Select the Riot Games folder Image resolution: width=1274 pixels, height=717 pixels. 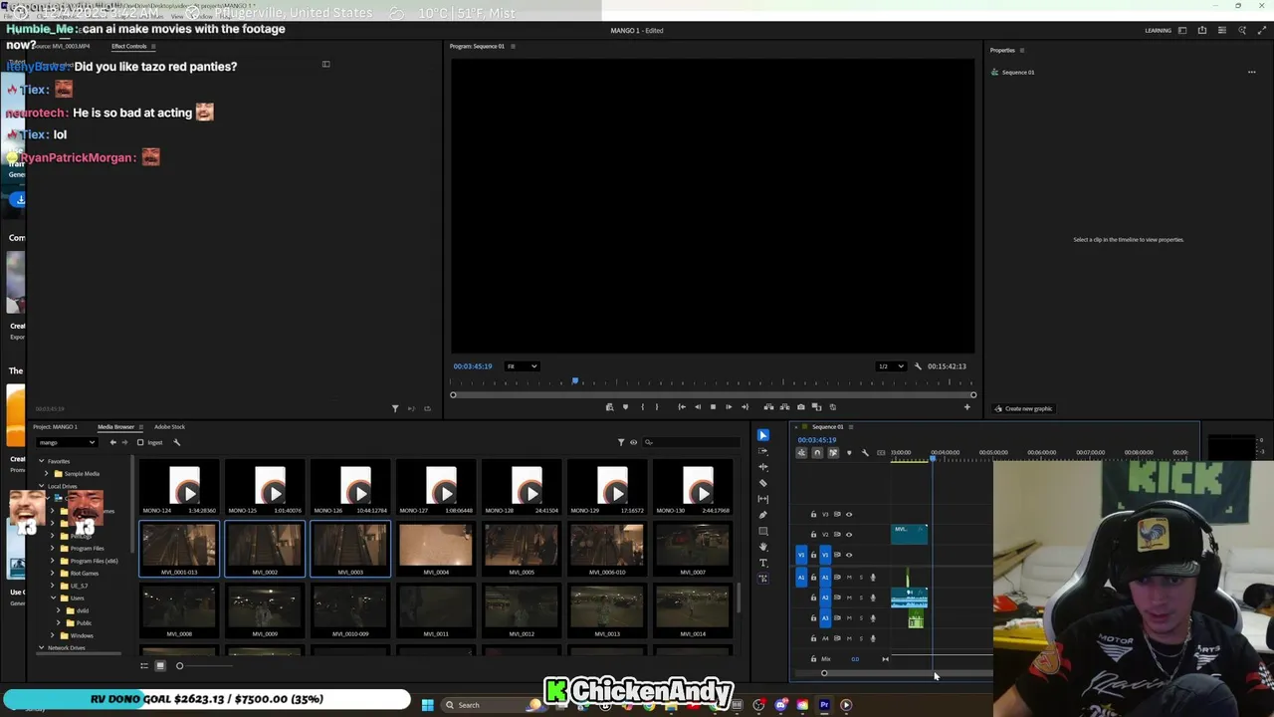click(85, 574)
